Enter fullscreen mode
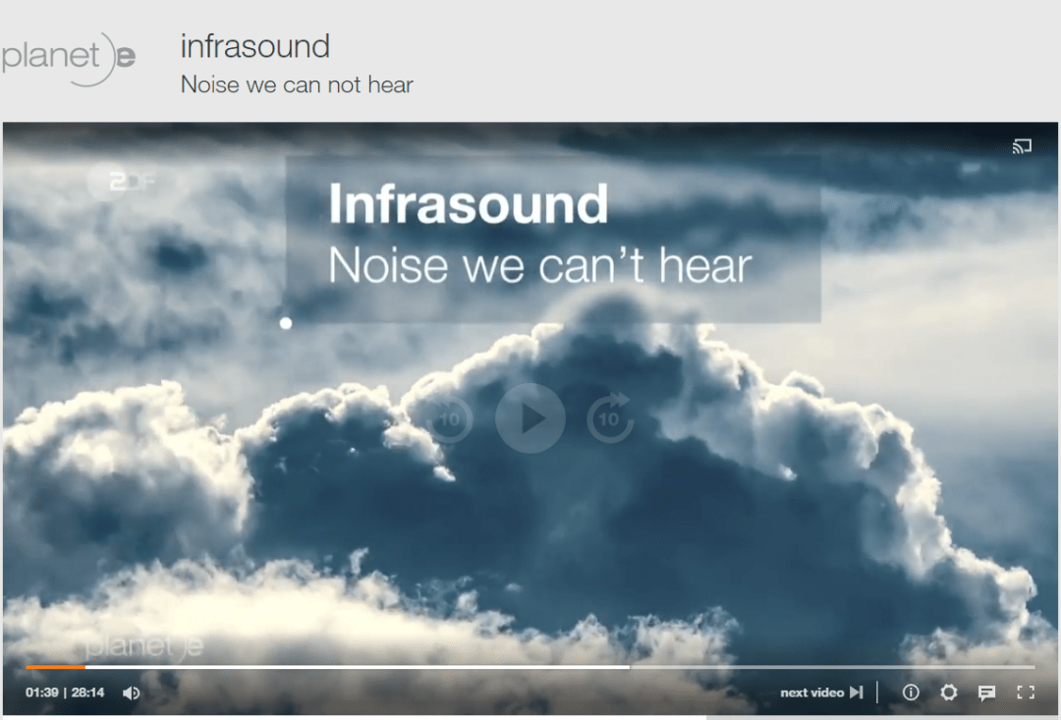 [1025, 692]
